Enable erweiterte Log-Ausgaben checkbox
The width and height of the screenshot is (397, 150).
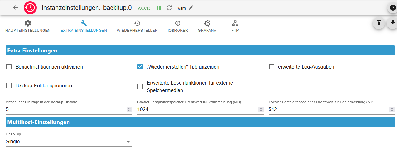point(272,67)
